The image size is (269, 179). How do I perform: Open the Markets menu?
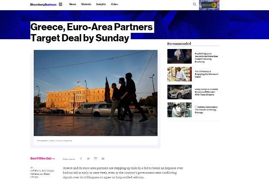click(x=86, y=4)
